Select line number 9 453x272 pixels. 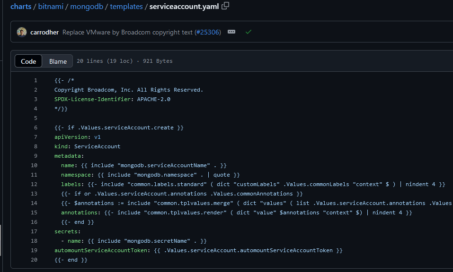click(x=36, y=156)
